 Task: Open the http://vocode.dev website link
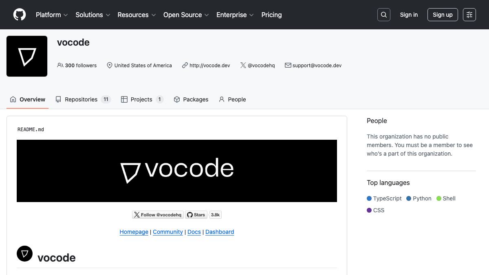tap(209, 65)
